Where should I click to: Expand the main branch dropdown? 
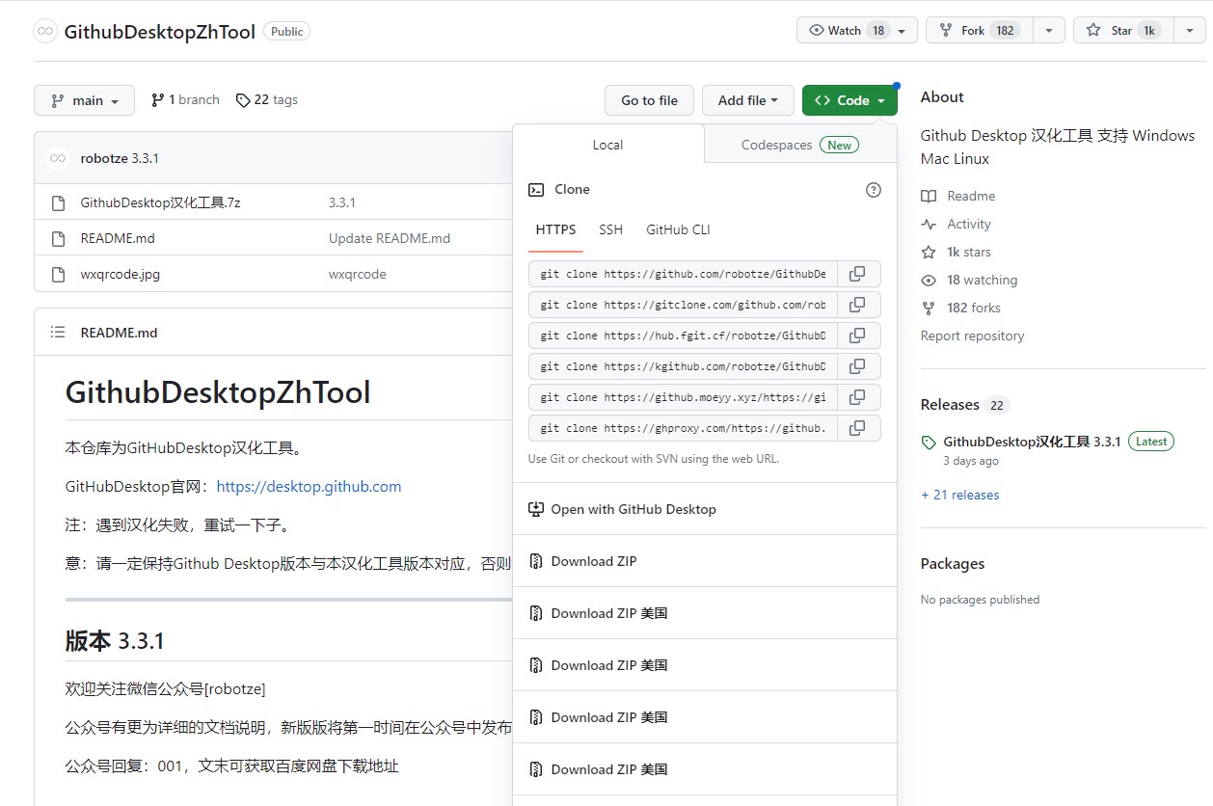tap(85, 100)
